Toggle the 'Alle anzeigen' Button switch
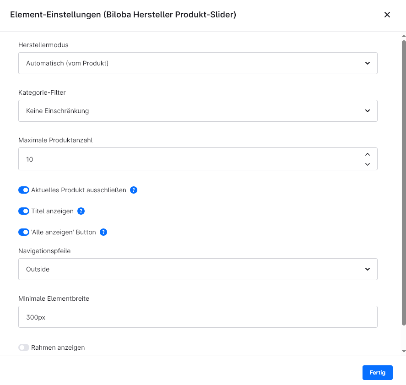 pyautogui.click(x=24, y=232)
